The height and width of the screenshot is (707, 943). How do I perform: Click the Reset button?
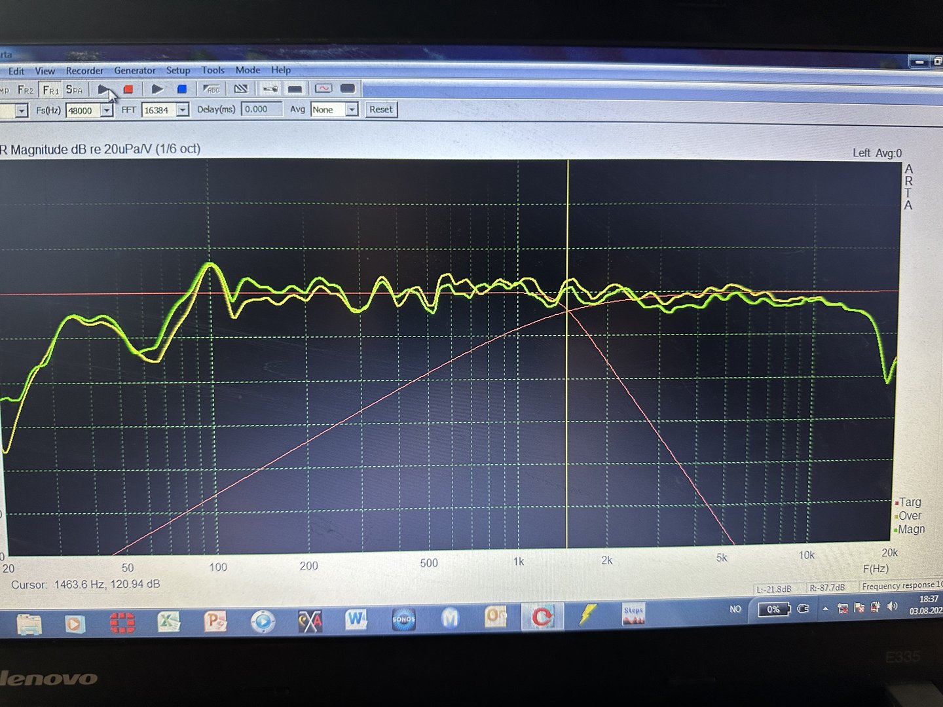pos(381,109)
